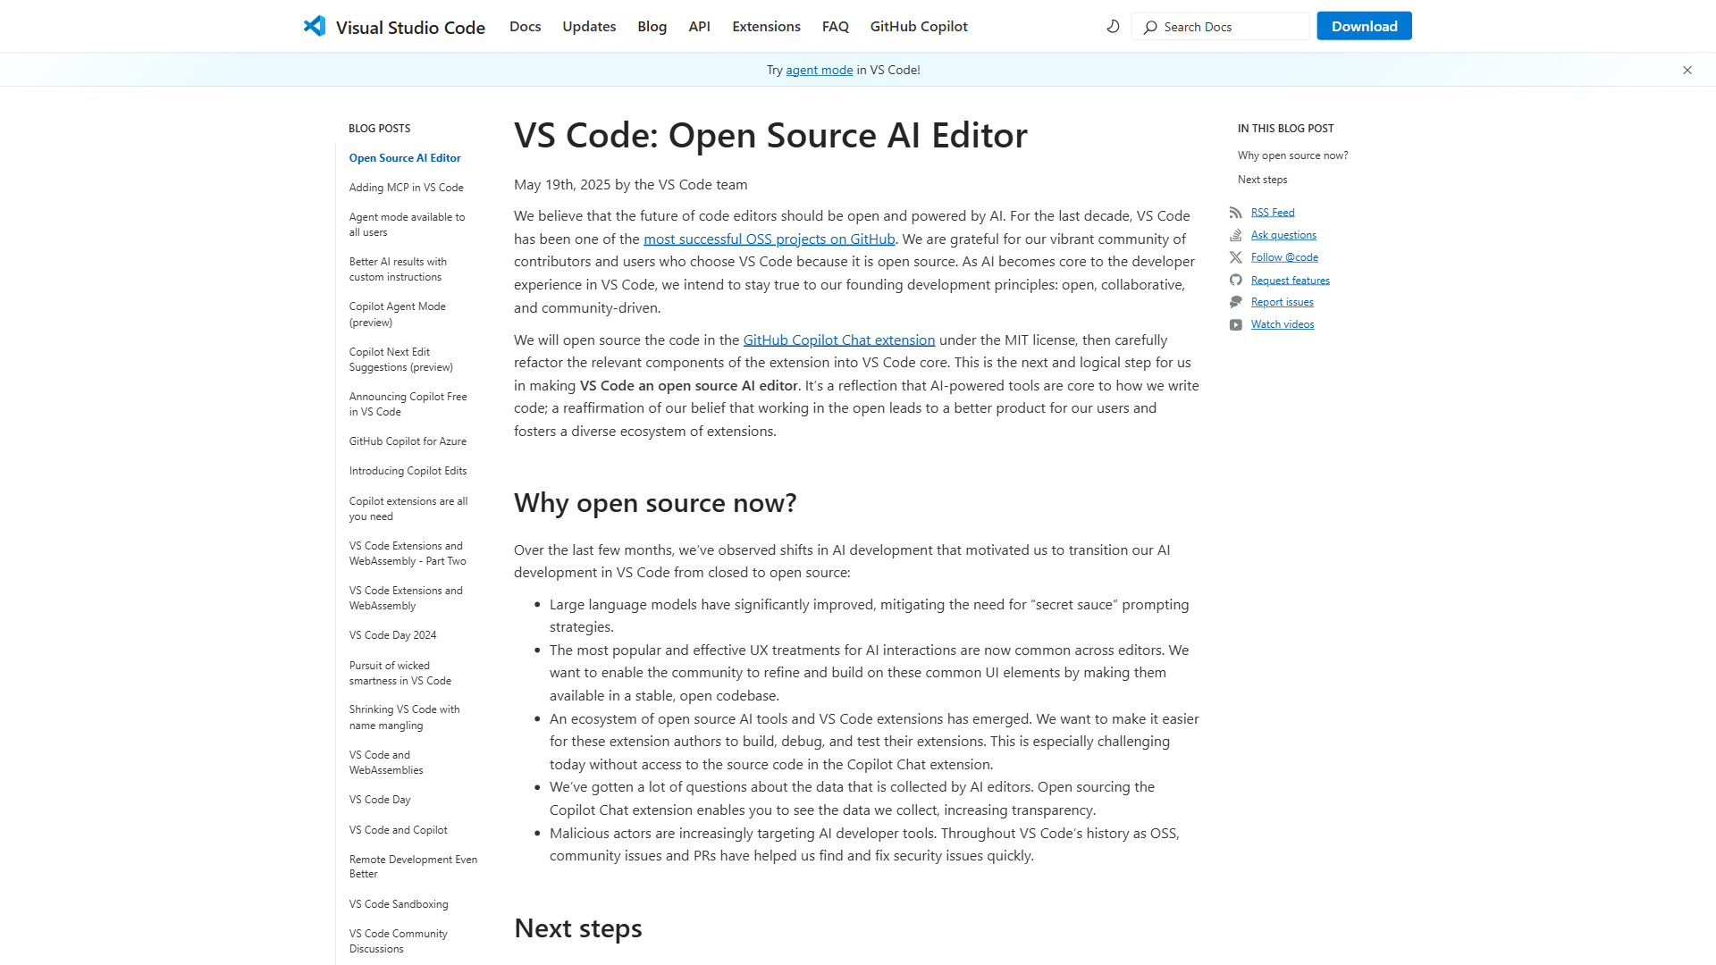This screenshot has height=965, width=1716.
Task: Click the Download button
Action: tap(1364, 26)
